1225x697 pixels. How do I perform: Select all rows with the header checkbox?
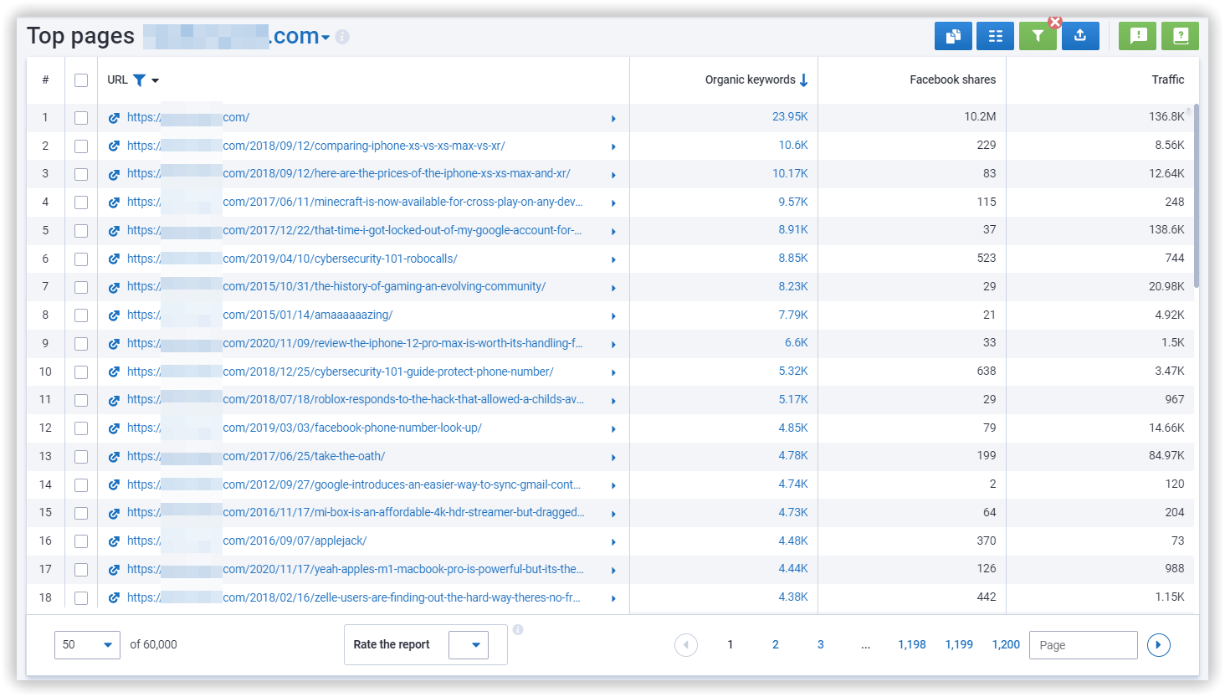tap(80, 79)
